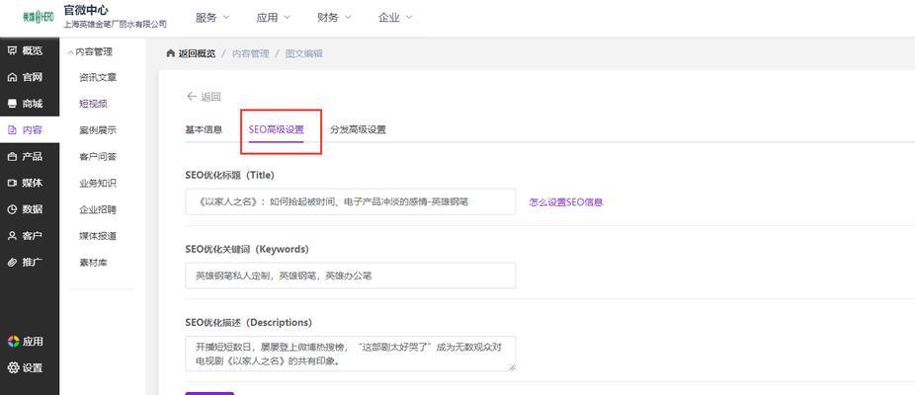This screenshot has width=915, height=395.
Task: Expand the 应用 top menu dropdown
Action: coord(273,18)
